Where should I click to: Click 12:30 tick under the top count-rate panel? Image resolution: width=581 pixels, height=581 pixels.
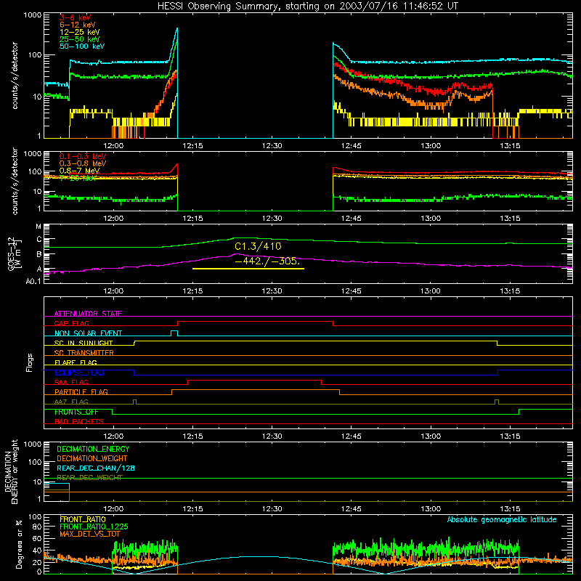(x=272, y=146)
